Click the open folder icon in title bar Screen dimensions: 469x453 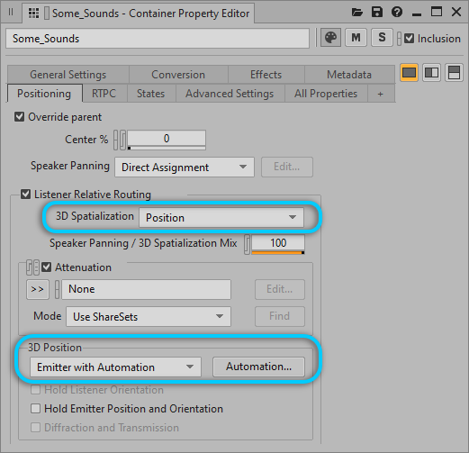(357, 13)
